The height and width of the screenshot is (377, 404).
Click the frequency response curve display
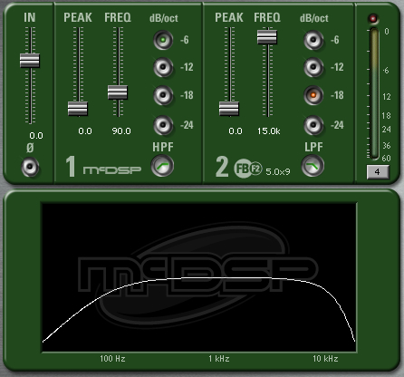tap(199, 277)
